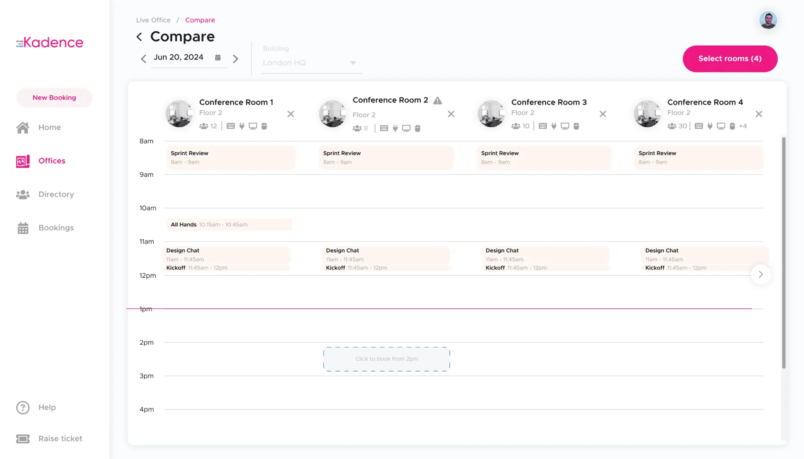Viewport: 804px width, 459px height.
Task: Open the date picker calendar icon
Action: pyautogui.click(x=218, y=57)
